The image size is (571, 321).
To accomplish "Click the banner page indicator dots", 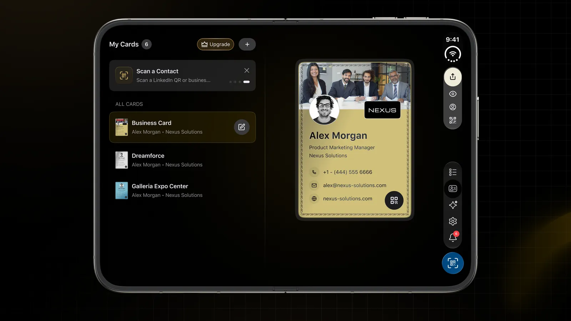I will click(x=239, y=82).
